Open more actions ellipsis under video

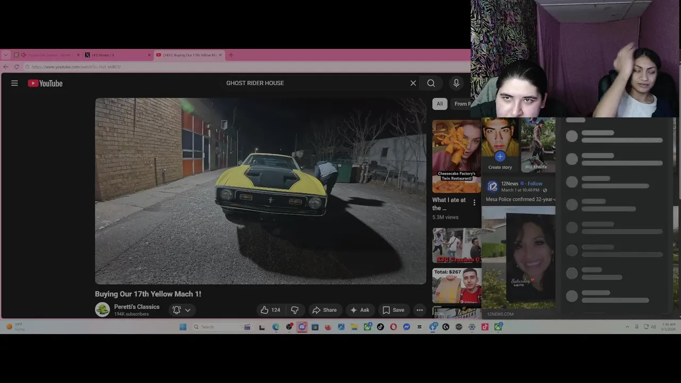[x=420, y=310]
